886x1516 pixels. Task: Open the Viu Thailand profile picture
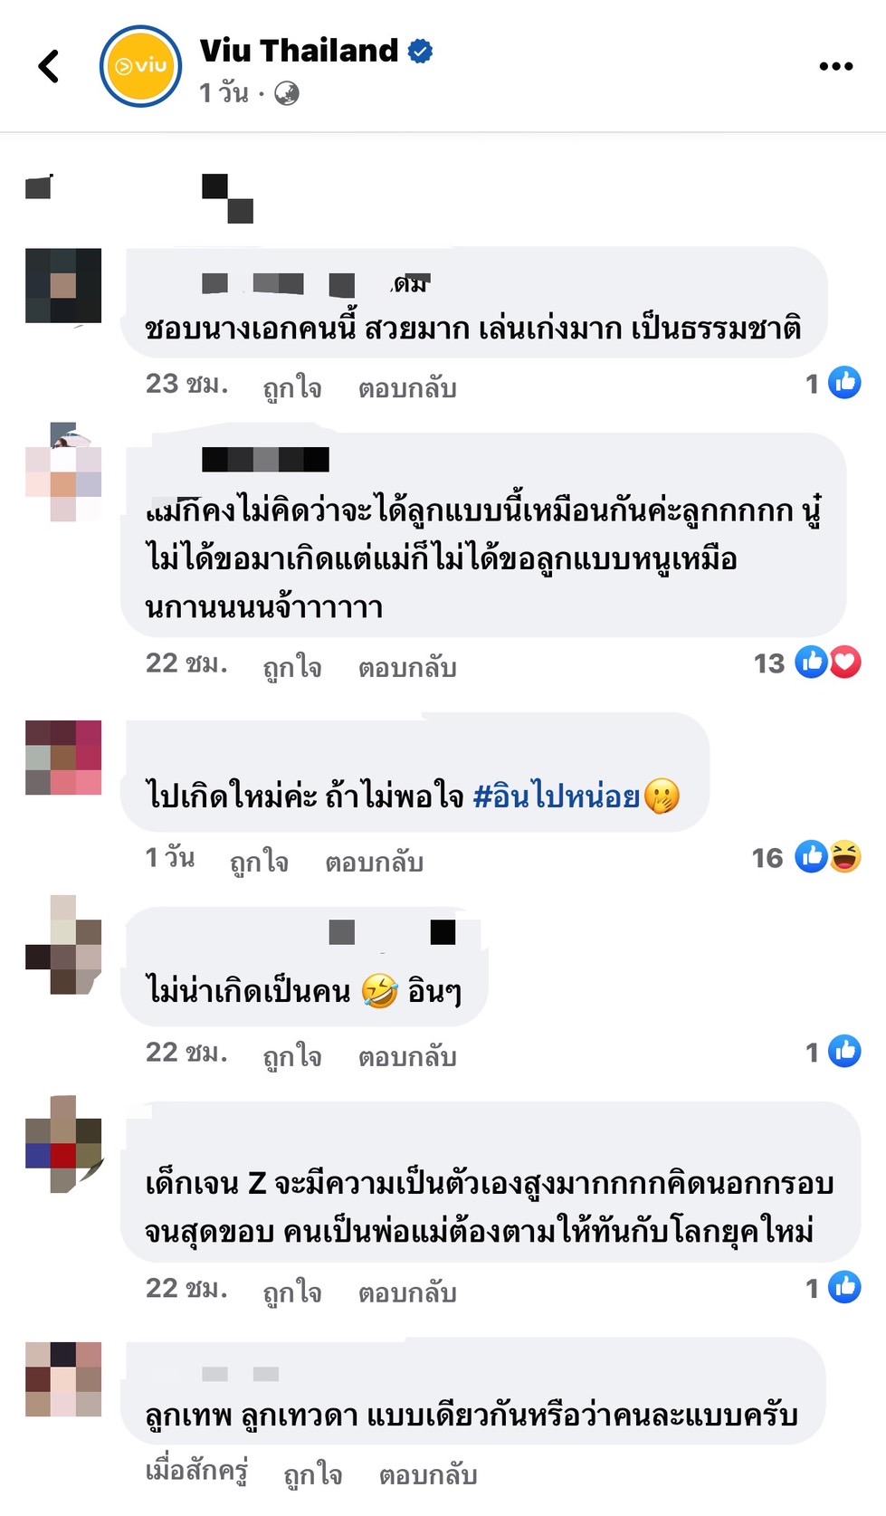(x=140, y=66)
